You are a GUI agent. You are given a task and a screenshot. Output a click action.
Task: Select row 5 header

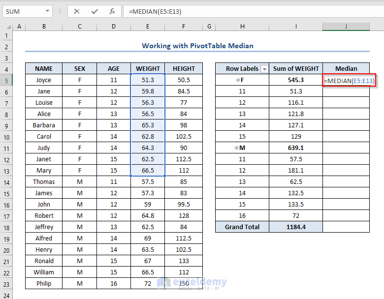coord(6,81)
